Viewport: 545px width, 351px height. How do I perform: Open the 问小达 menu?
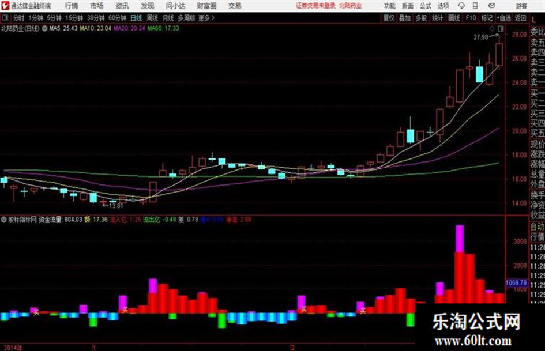[175, 6]
